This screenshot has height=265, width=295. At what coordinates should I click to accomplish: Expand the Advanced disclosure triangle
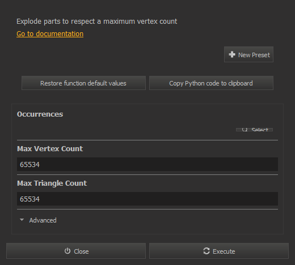(22, 220)
